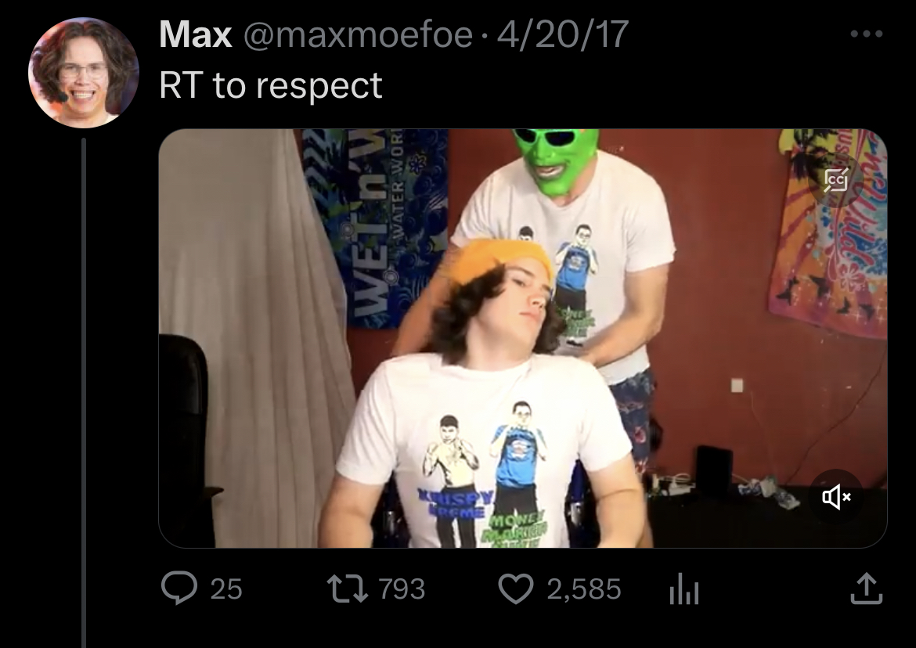The image size is (916, 648).
Task: Click the 793 retweets count
Action: [x=402, y=589]
